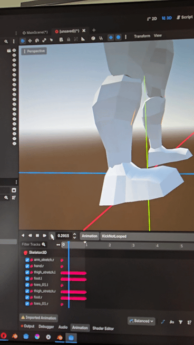Open the Transform menu
Viewport: 194px width, 345px height.
[x=142, y=36]
